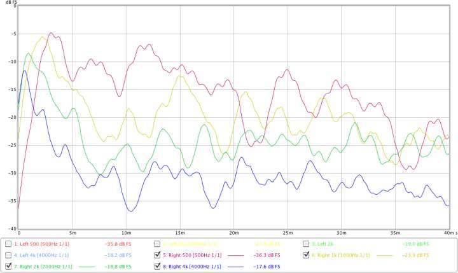Click the 20m time axis label
Image resolution: width=458 pixels, height=273 pixels.
234,233
